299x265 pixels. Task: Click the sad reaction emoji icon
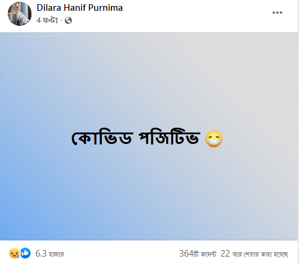point(14,253)
